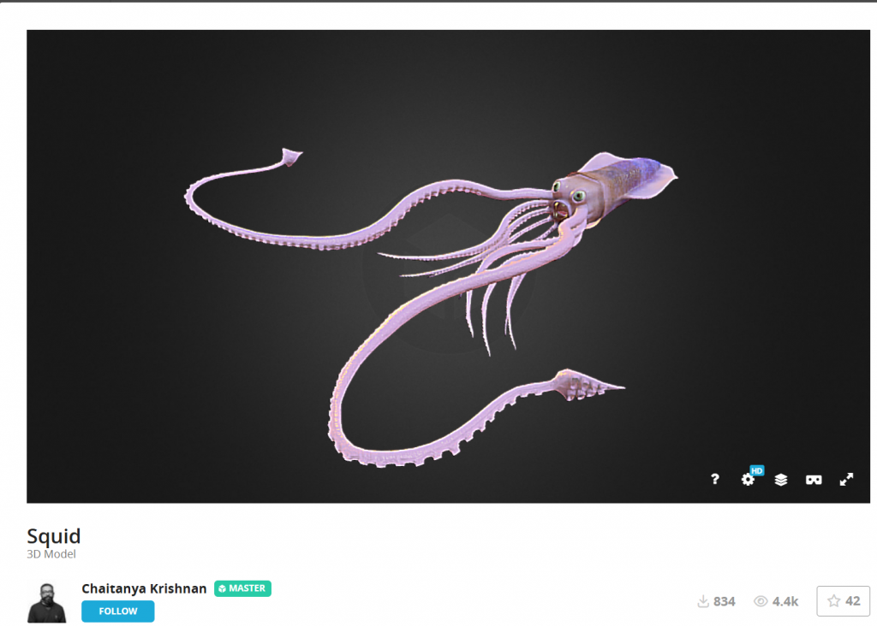877x626 pixels.
Task: Activate the VR headset view mode
Action: click(814, 480)
